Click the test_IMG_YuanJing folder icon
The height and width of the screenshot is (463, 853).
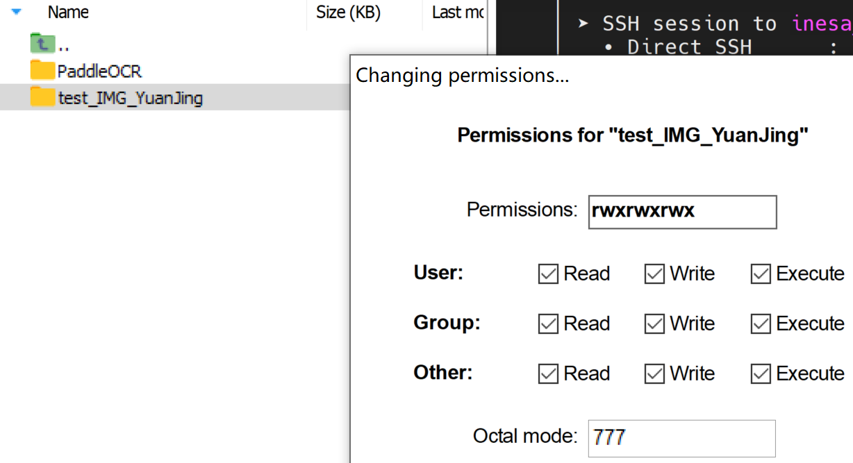point(42,97)
